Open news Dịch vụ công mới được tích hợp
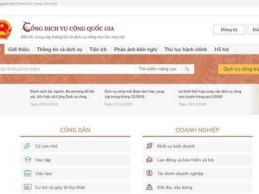Viewport: 259px width, 194px height. 134,94
